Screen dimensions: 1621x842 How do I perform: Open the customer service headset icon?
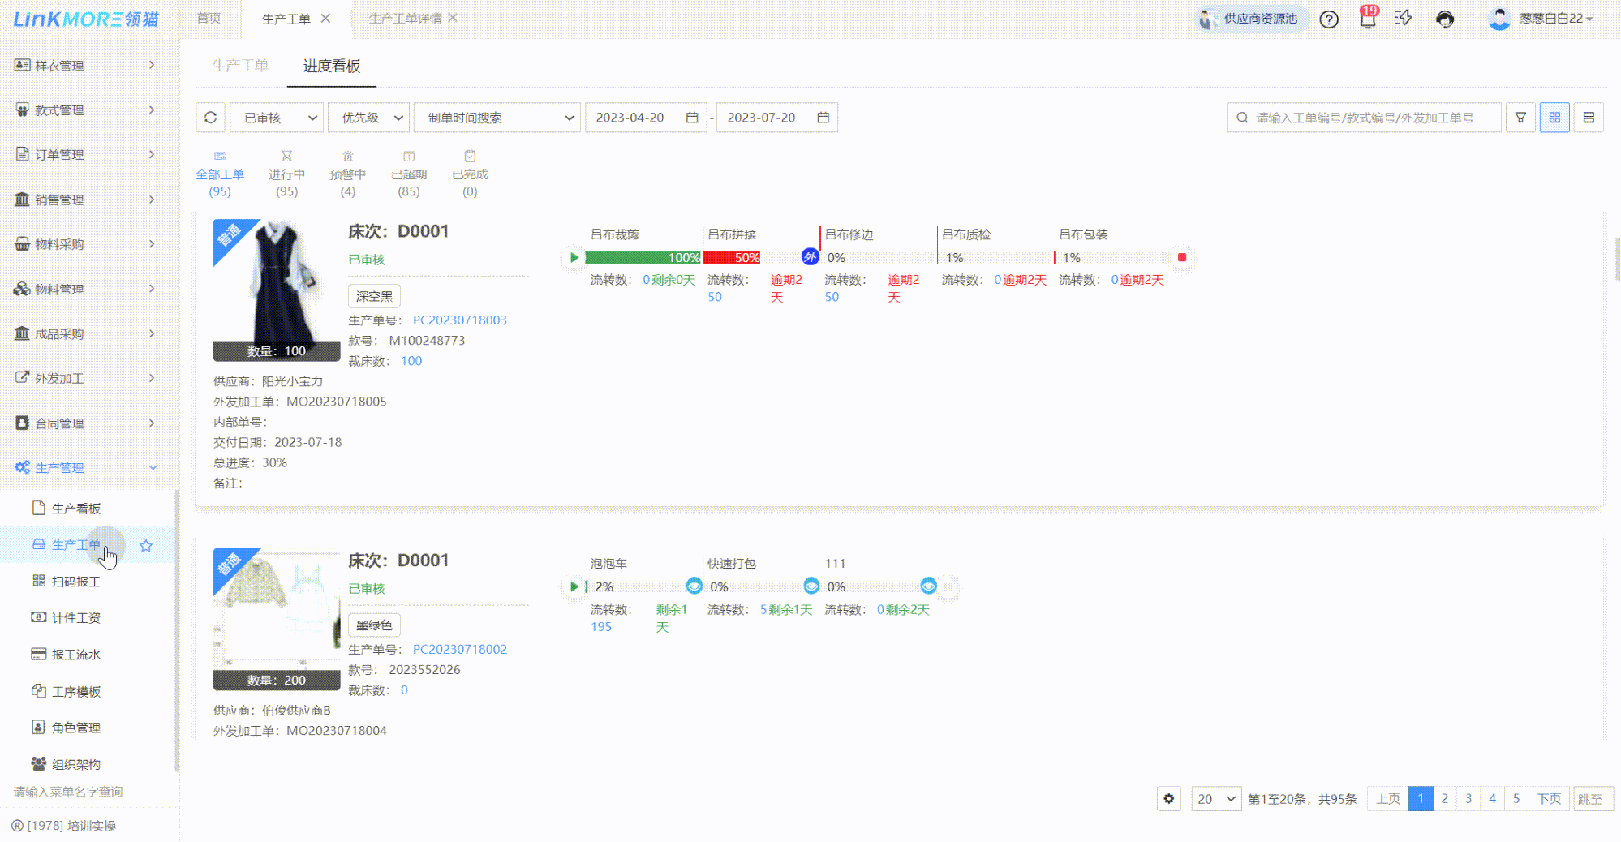[1445, 19]
